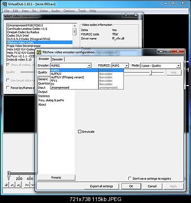This screenshot has width=191, height=203.
Task: Select the Statistics settings page
Action: pos(44,96)
